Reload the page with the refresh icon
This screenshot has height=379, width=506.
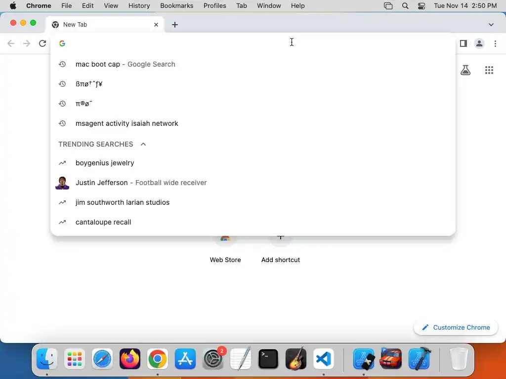[x=42, y=43]
